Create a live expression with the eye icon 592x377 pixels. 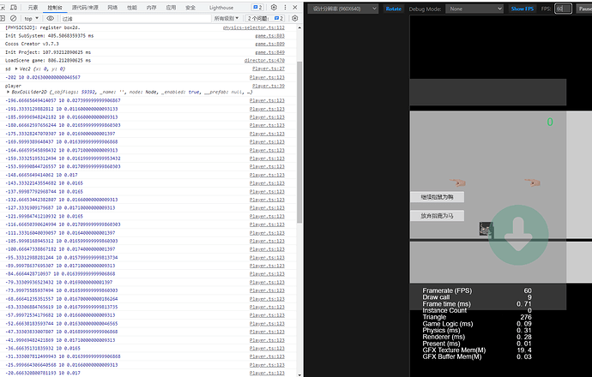tap(51, 18)
